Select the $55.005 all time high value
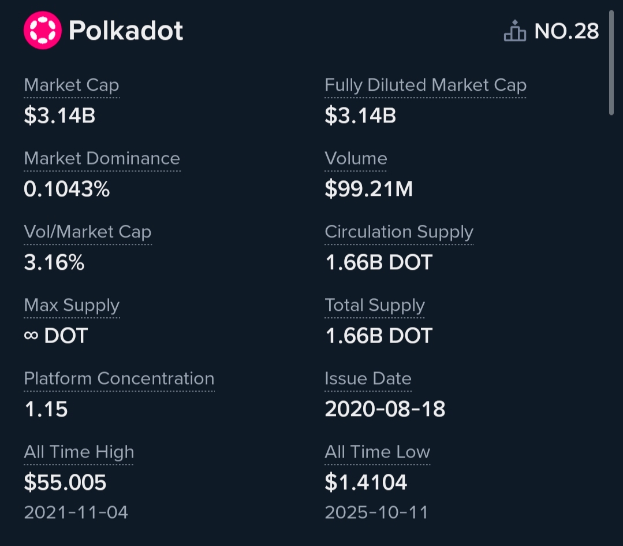Image resolution: width=623 pixels, height=546 pixels. click(65, 482)
